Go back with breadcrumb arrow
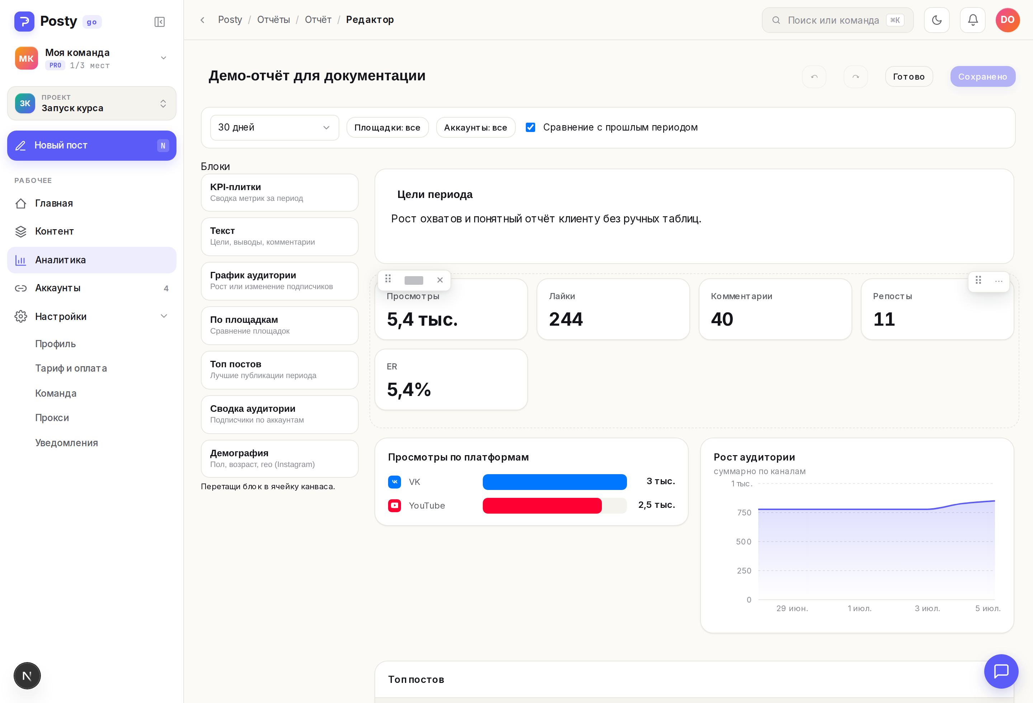This screenshot has width=1033, height=703. (x=203, y=20)
